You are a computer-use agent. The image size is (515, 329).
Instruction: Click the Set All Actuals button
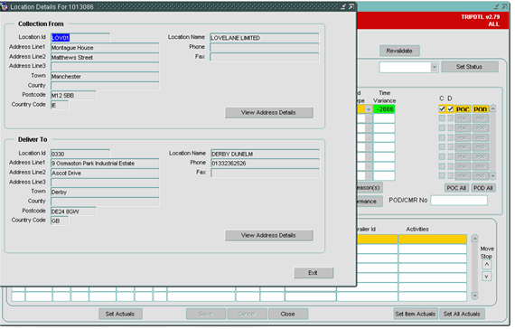[462, 315]
